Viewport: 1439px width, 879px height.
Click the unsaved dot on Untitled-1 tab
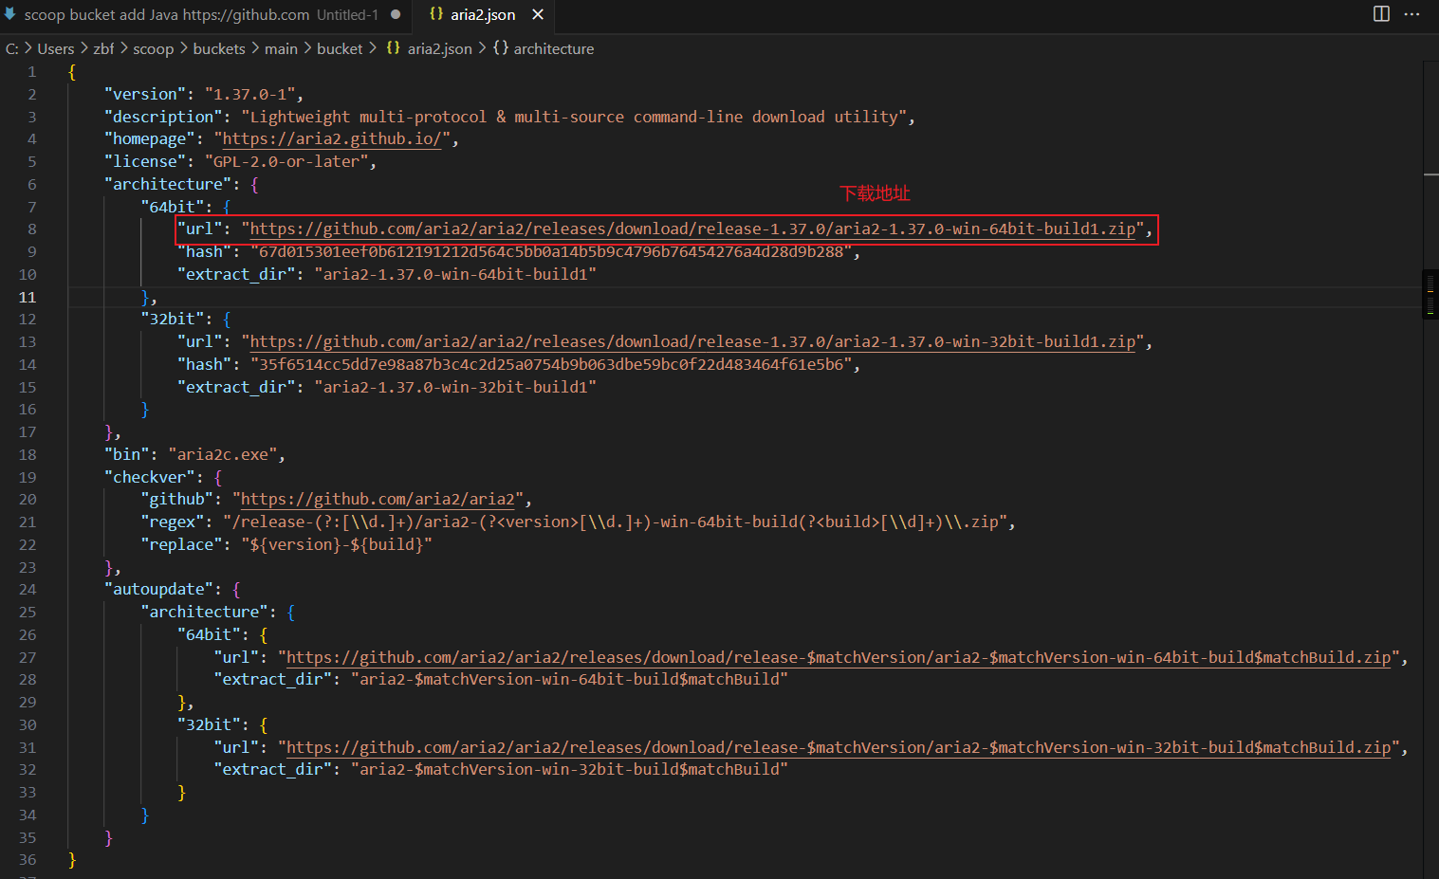coord(396,14)
